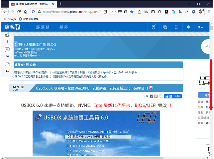Open tracking protection shield icon
The height and width of the screenshot is (159, 214).
tap(33, 12)
